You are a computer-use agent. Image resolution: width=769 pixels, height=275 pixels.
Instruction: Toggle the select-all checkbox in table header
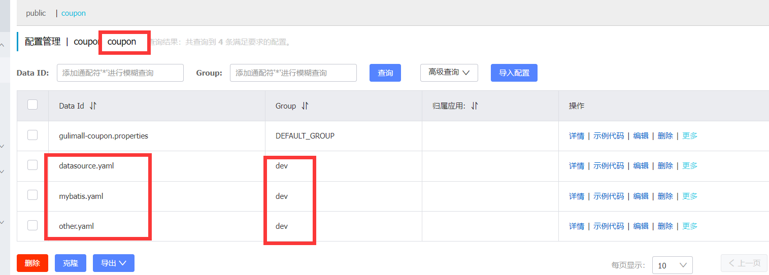pyautogui.click(x=32, y=105)
